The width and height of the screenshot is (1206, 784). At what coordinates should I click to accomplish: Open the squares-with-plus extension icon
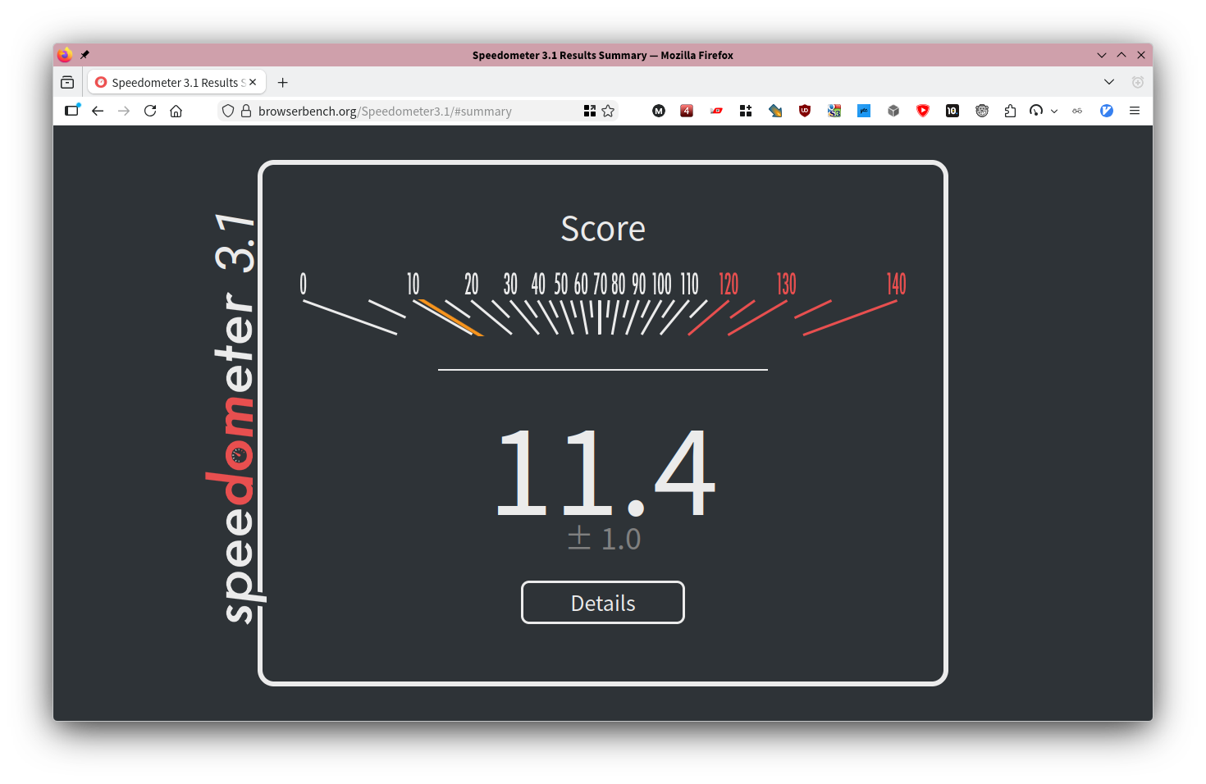746,111
